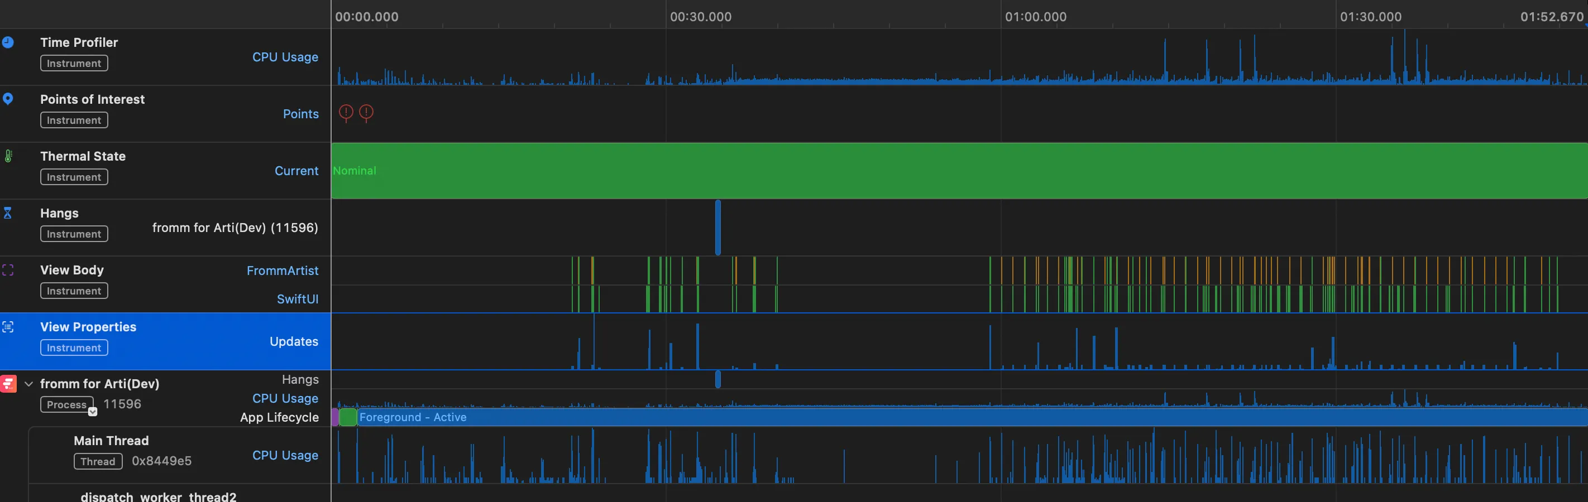This screenshot has height=502, width=1588.
Task: Select the FrommArtist lane label
Action: pyautogui.click(x=283, y=271)
